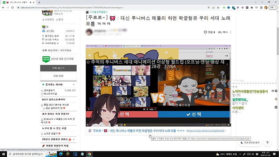Click the page vertical scrollbar
The image size is (279, 157).
278,42
